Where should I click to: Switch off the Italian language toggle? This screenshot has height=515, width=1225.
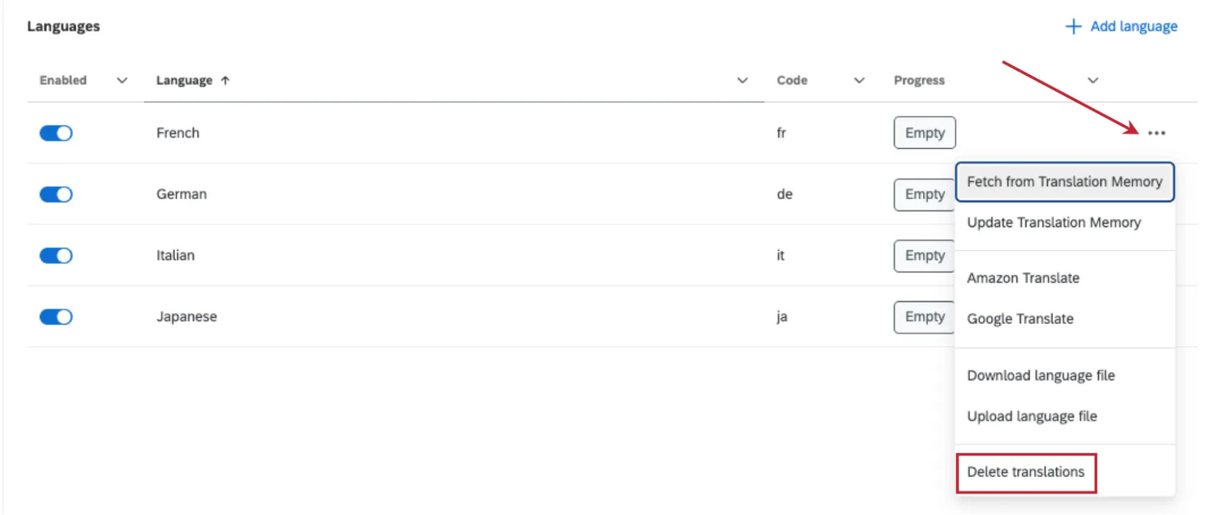tap(56, 255)
